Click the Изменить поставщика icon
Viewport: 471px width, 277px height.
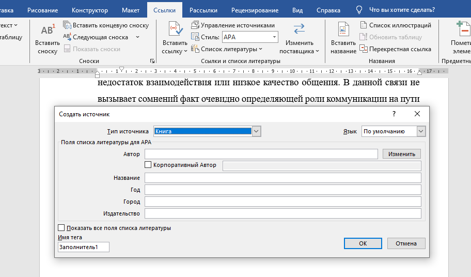coord(299,29)
